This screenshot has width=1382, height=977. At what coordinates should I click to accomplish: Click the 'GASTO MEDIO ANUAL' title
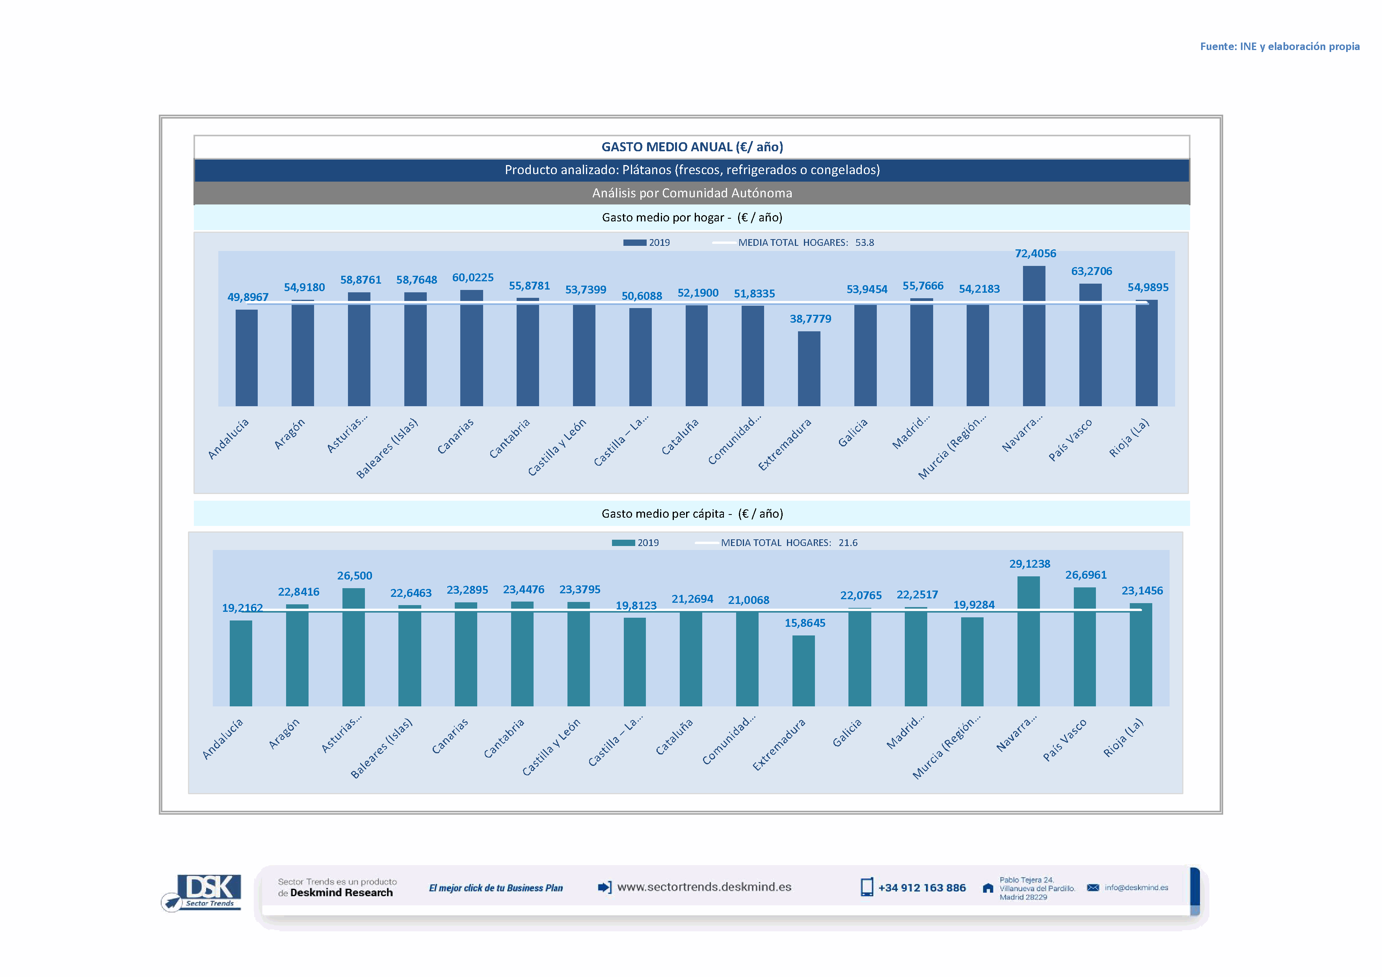click(692, 147)
